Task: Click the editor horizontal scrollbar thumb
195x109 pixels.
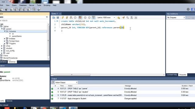Action: click(72, 75)
